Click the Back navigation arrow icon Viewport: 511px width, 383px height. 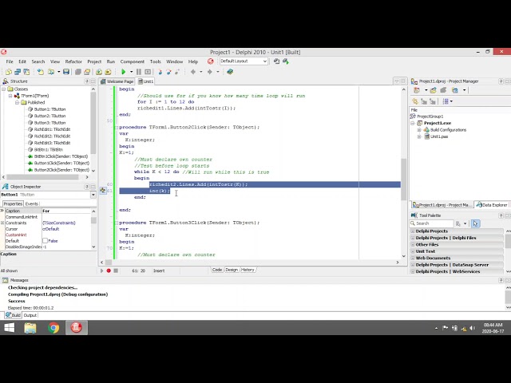(x=193, y=72)
